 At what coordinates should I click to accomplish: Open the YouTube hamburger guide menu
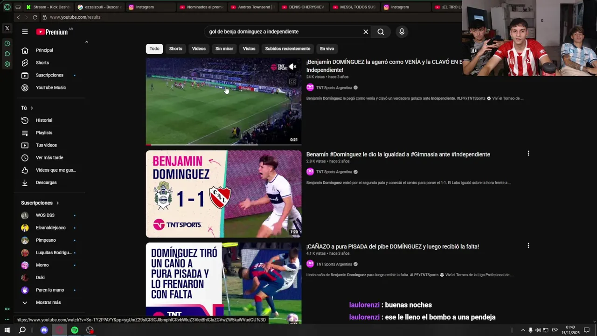(25, 32)
